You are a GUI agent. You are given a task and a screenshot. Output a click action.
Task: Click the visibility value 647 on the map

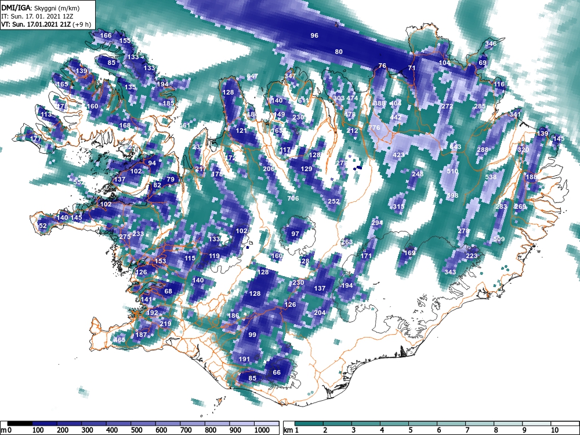[x=252, y=76]
